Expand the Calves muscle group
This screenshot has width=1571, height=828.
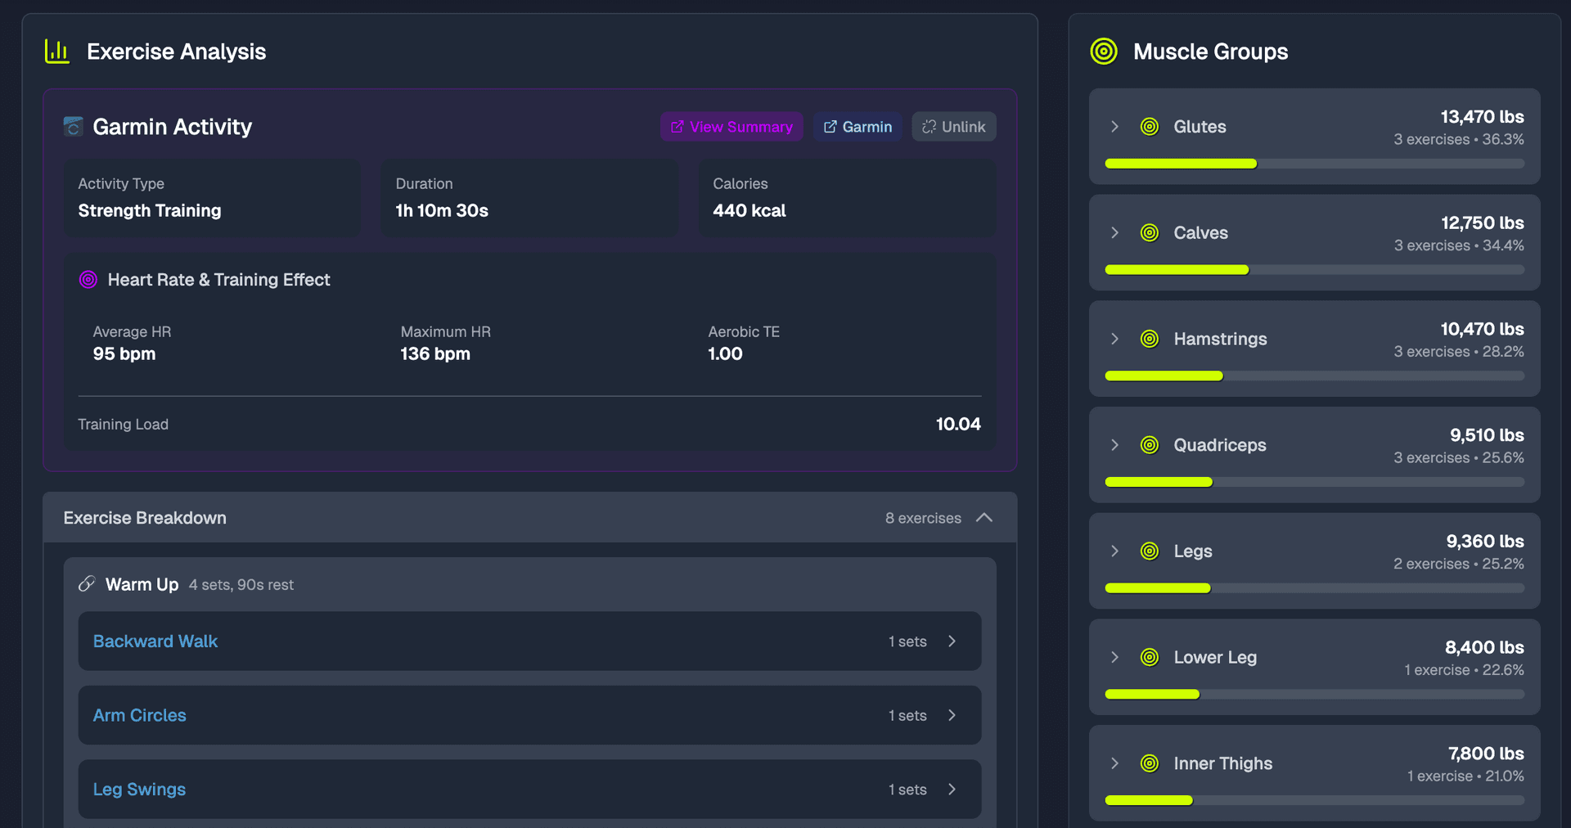point(1114,232)
